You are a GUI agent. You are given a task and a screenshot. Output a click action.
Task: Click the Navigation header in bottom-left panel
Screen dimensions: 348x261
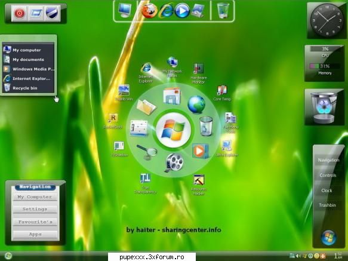pyautogui.click(x=35, y=187)
